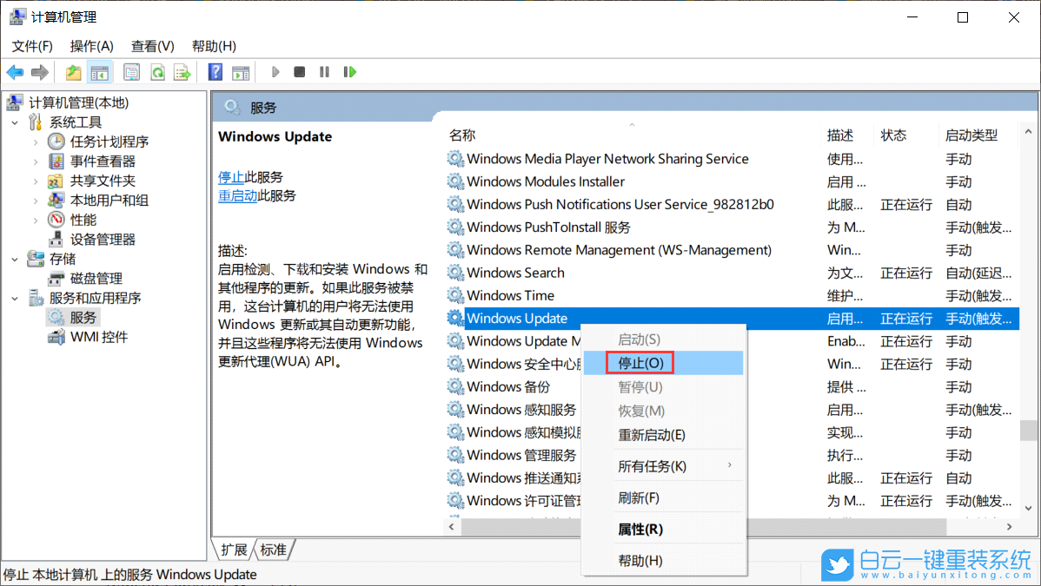Image resolution: width=1041 pixels, height=586 pixels.
Task: Click the Stop service square toolbar icon
Action: tap(299, 72)
